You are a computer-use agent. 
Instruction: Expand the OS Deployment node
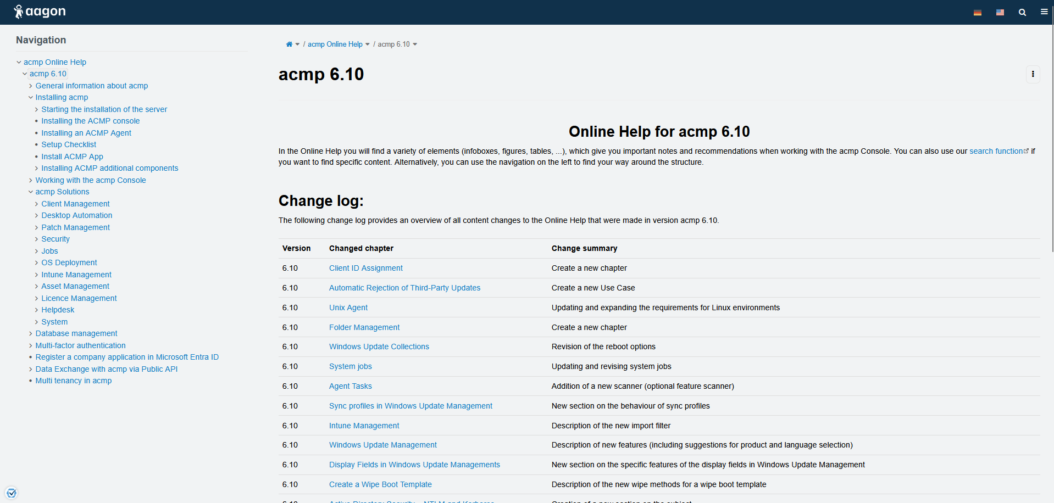(37, 262)
